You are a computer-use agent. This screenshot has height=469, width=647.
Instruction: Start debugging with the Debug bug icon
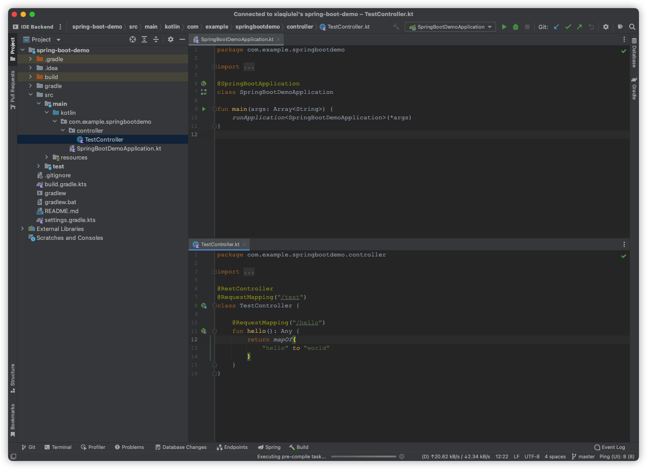click(516, 27)
